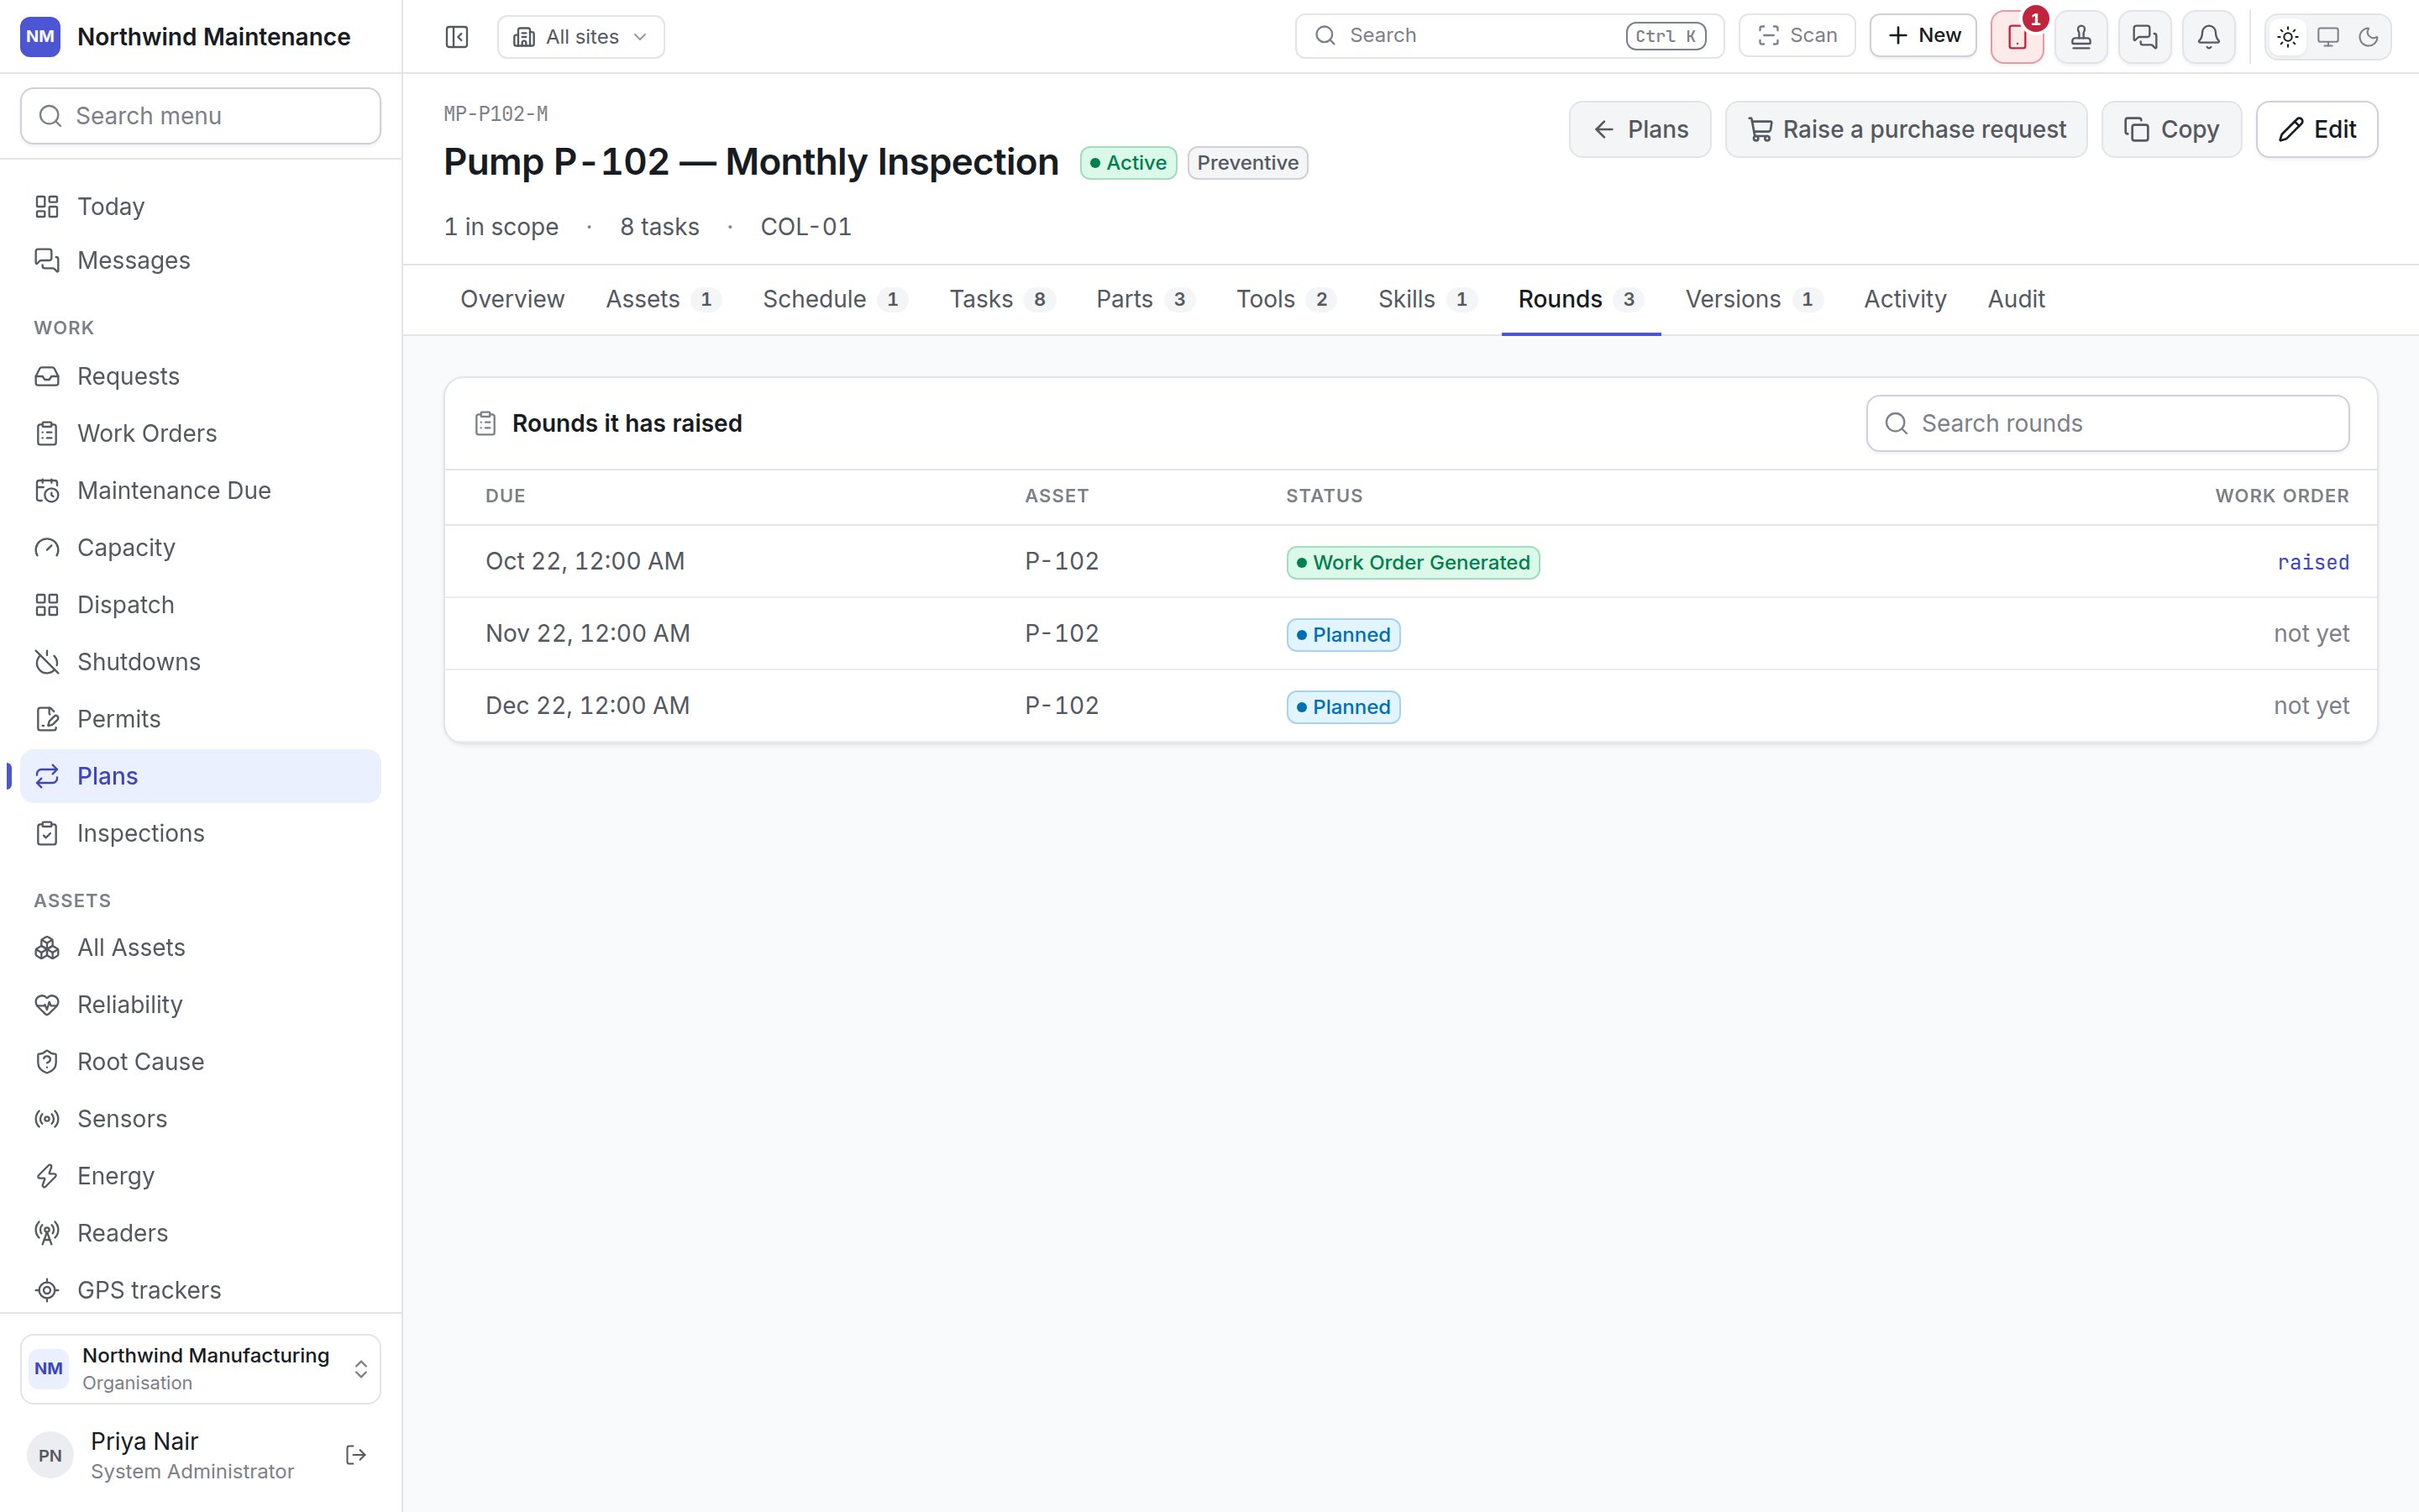The image size is (2419, 1512).
Task: Open the chat messages icon in top bar
Action: click(x=2145, y=37)
